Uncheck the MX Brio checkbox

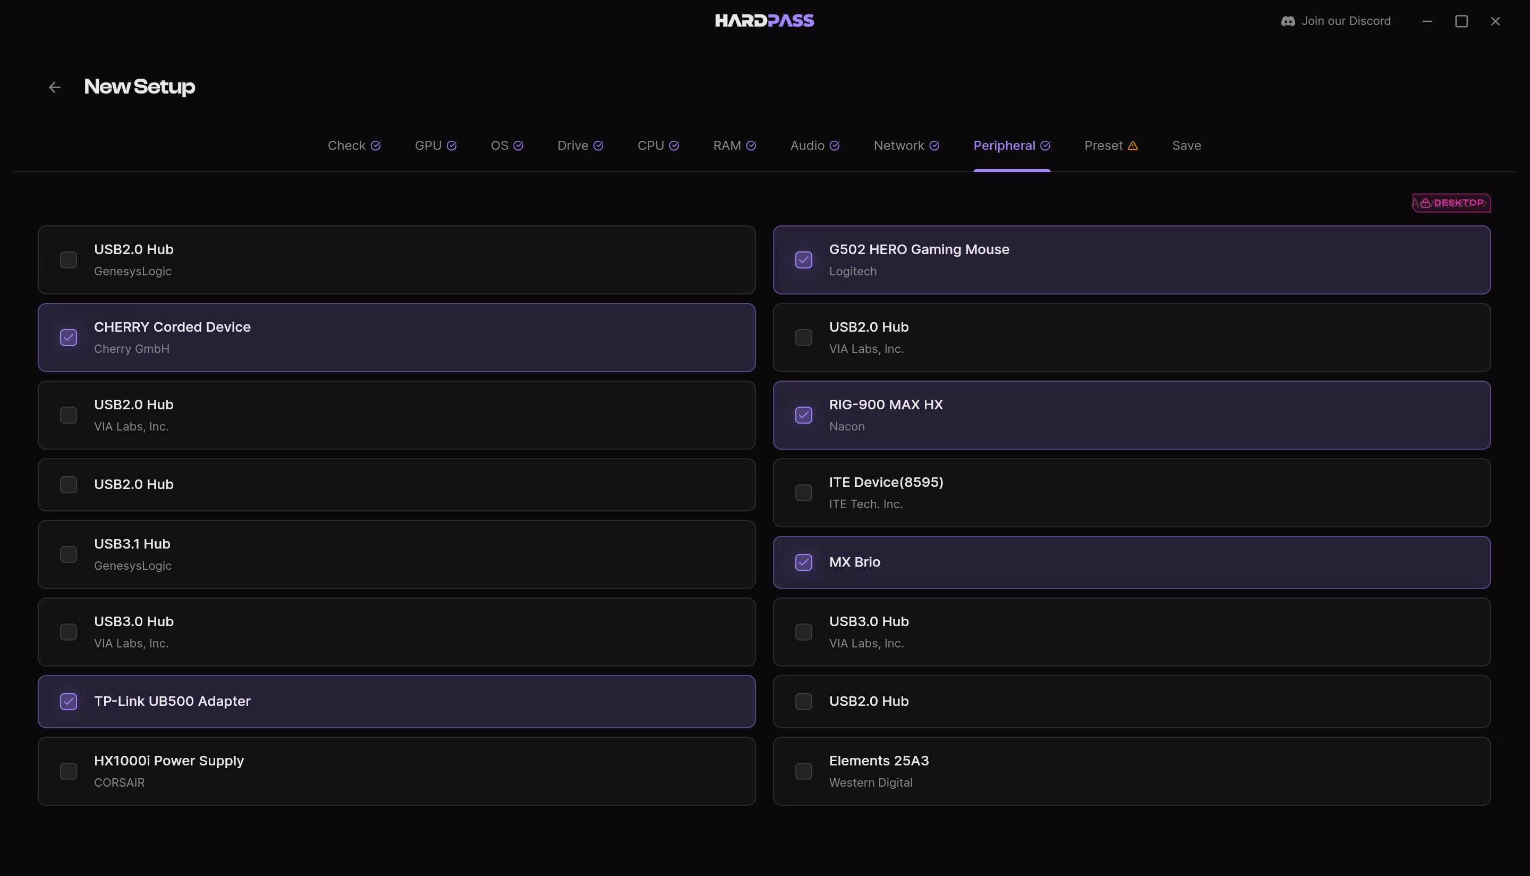tap(804, 562)
